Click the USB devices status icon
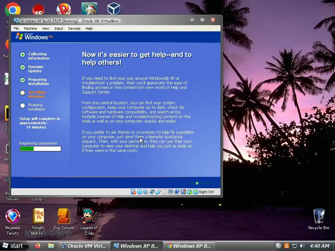335x251 pixels. click(158, 192)
